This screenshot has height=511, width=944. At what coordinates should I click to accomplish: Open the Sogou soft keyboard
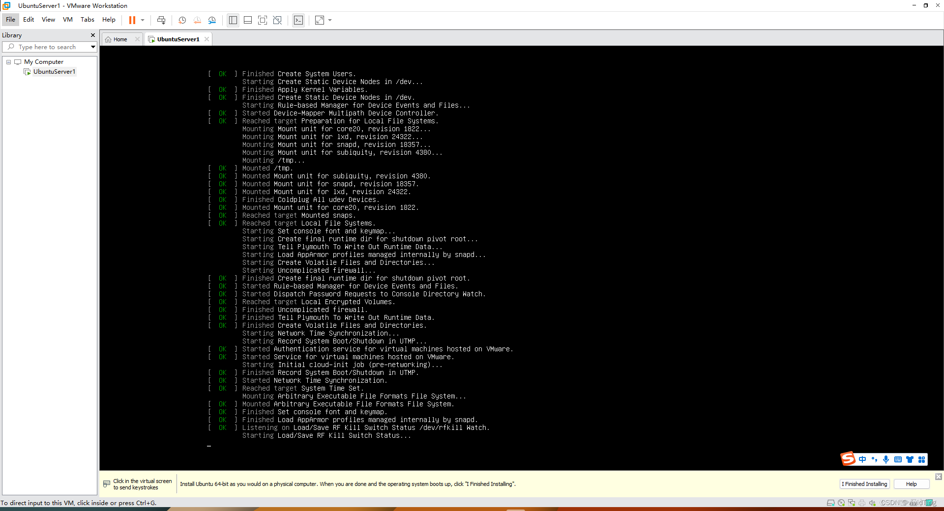point(898,459)
